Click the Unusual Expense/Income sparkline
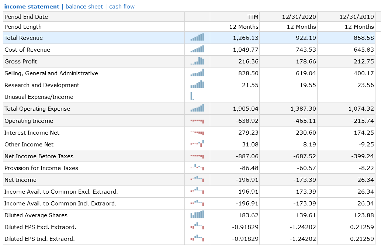This screenshot has width=381, height=246. (197, 97)
